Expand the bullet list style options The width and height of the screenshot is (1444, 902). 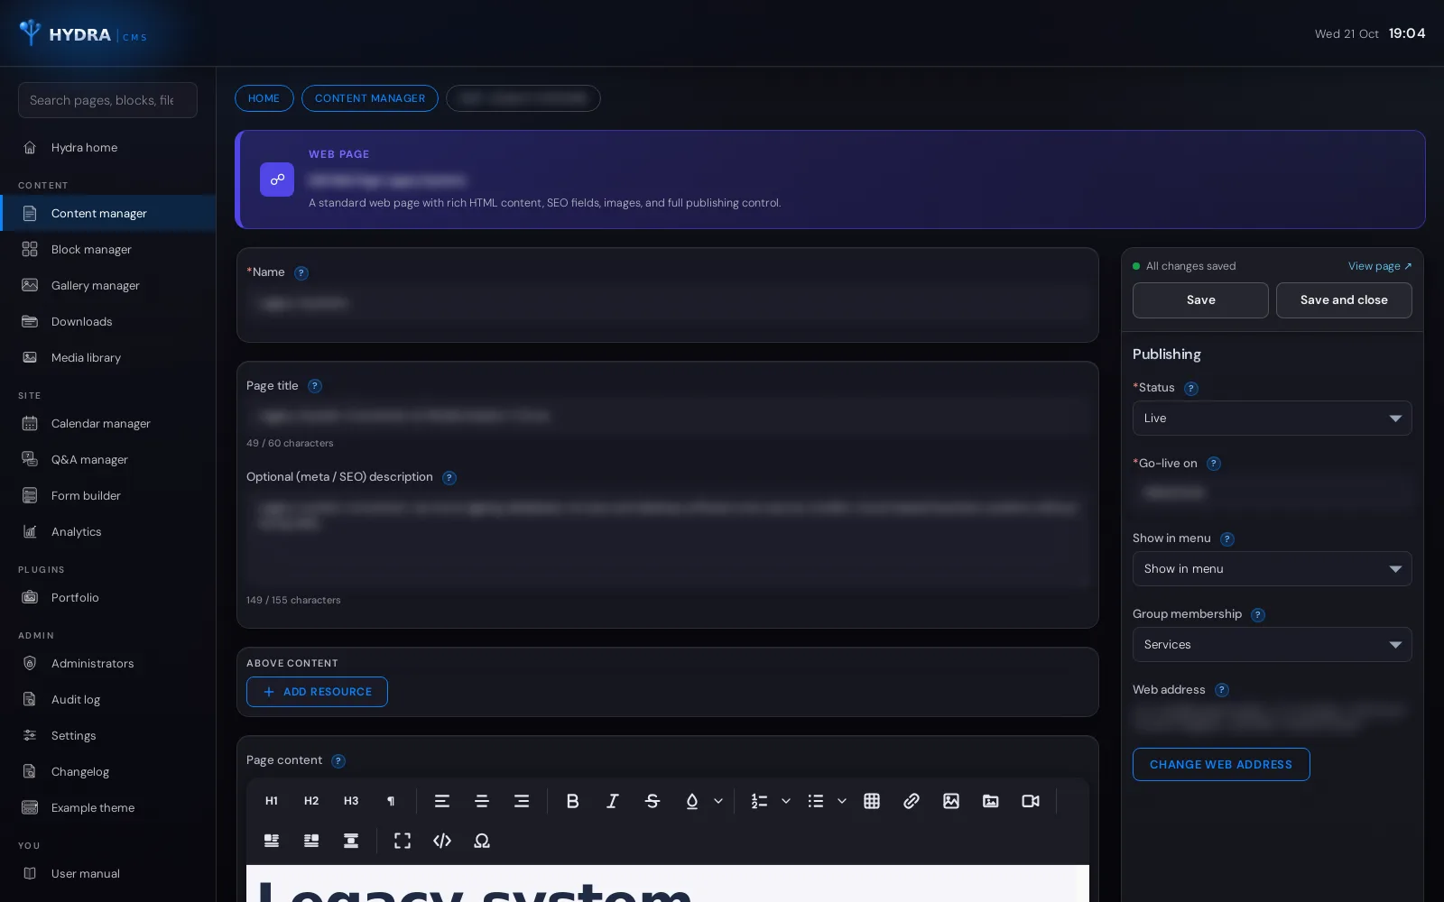842,801
